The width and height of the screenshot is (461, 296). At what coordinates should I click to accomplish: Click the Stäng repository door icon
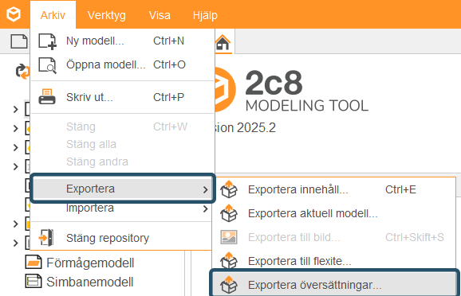click(x=46, y=238)
